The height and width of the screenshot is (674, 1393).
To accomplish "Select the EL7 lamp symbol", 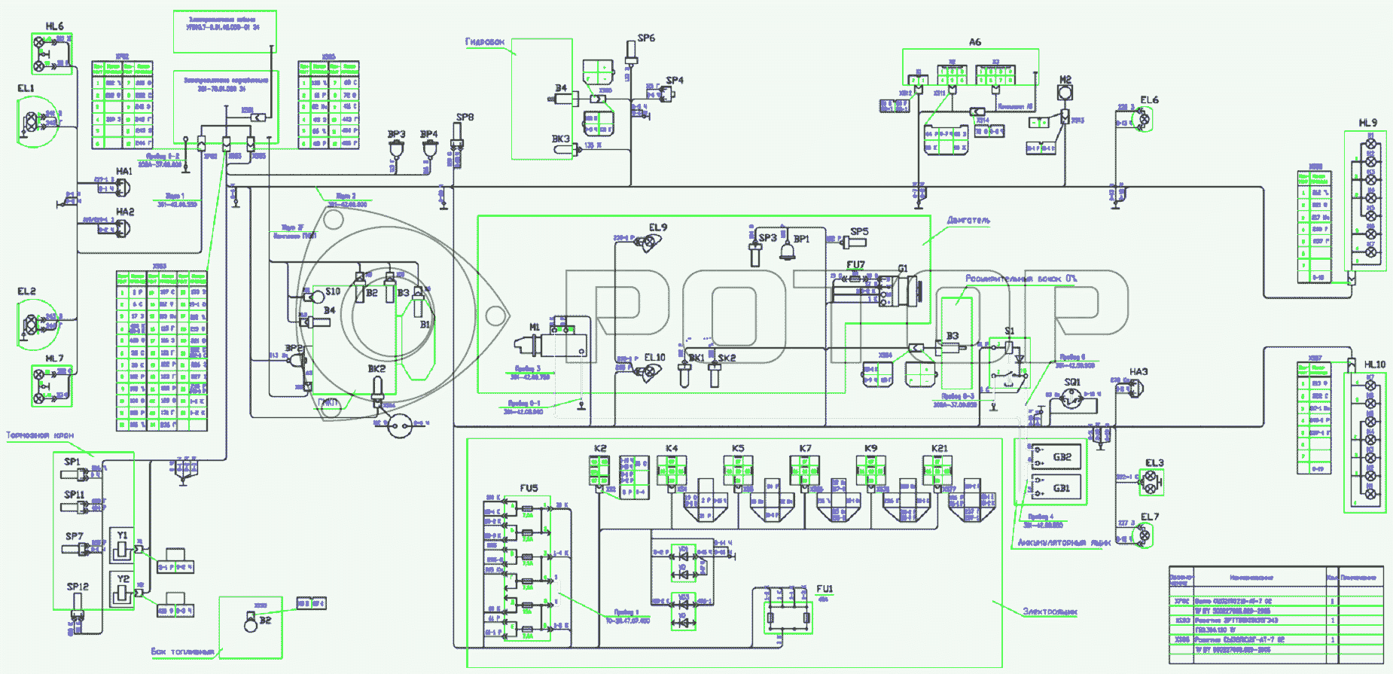I will pos(1144,535).
